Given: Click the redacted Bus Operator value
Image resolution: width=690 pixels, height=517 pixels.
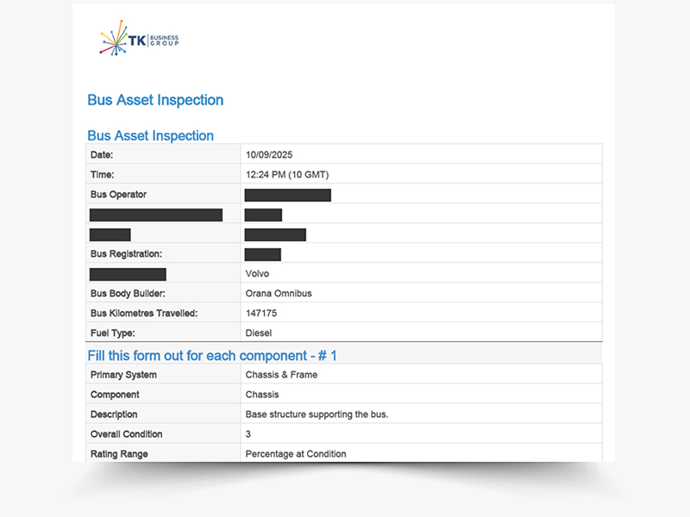Looking at the screenshot, I should [287, 195].
